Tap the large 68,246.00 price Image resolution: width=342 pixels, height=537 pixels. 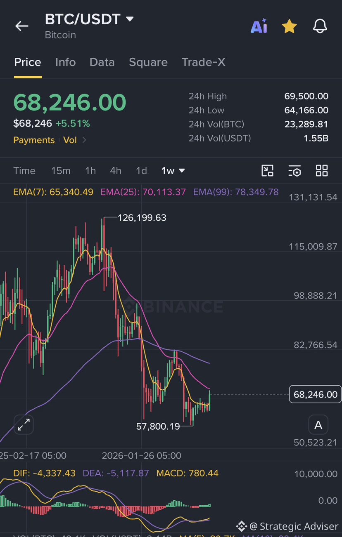[70, 102]
